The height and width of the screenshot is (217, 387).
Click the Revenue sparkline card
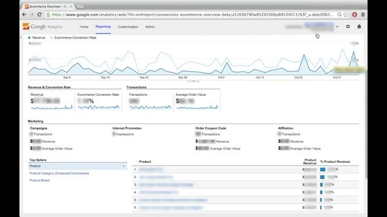pos(51,102)
